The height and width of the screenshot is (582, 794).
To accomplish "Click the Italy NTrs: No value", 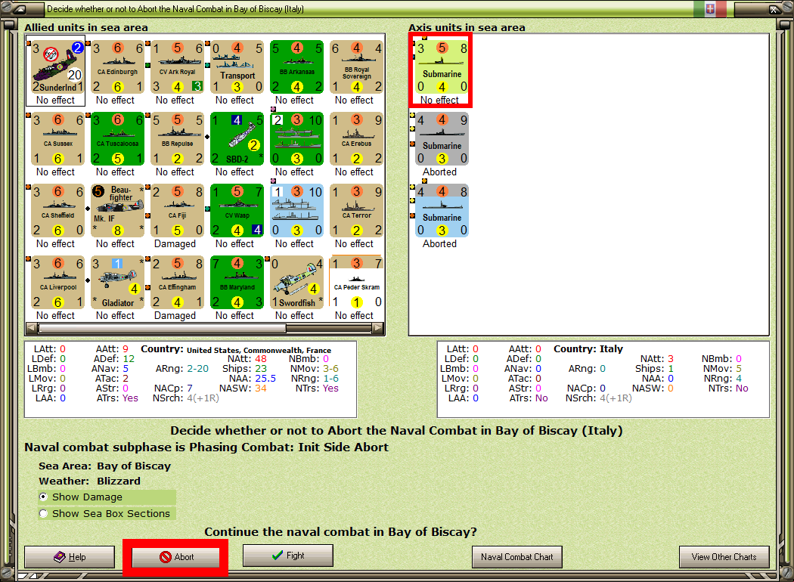I will 742,389.
